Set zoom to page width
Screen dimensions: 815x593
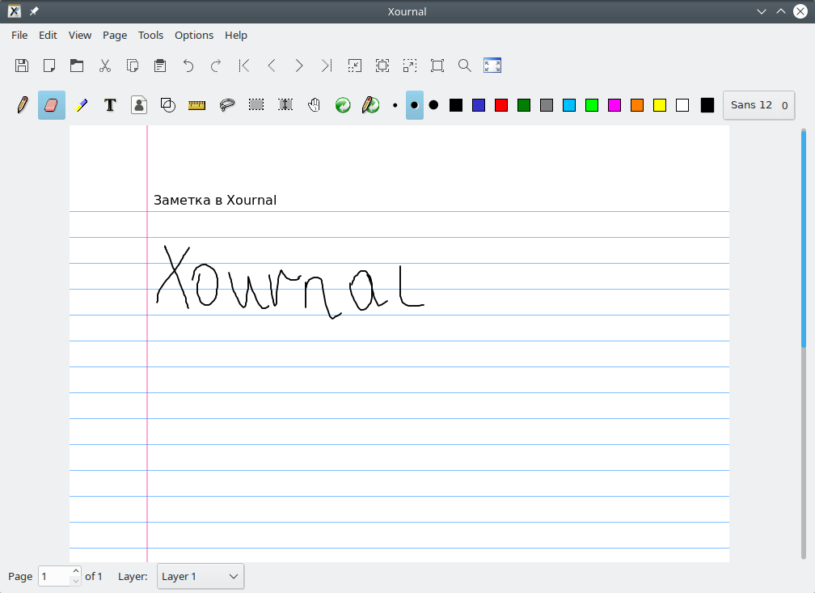pyautogui.click(x=382, y=66)
